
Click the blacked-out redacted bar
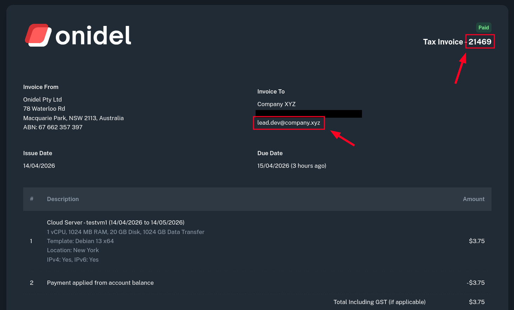(309, 114)
